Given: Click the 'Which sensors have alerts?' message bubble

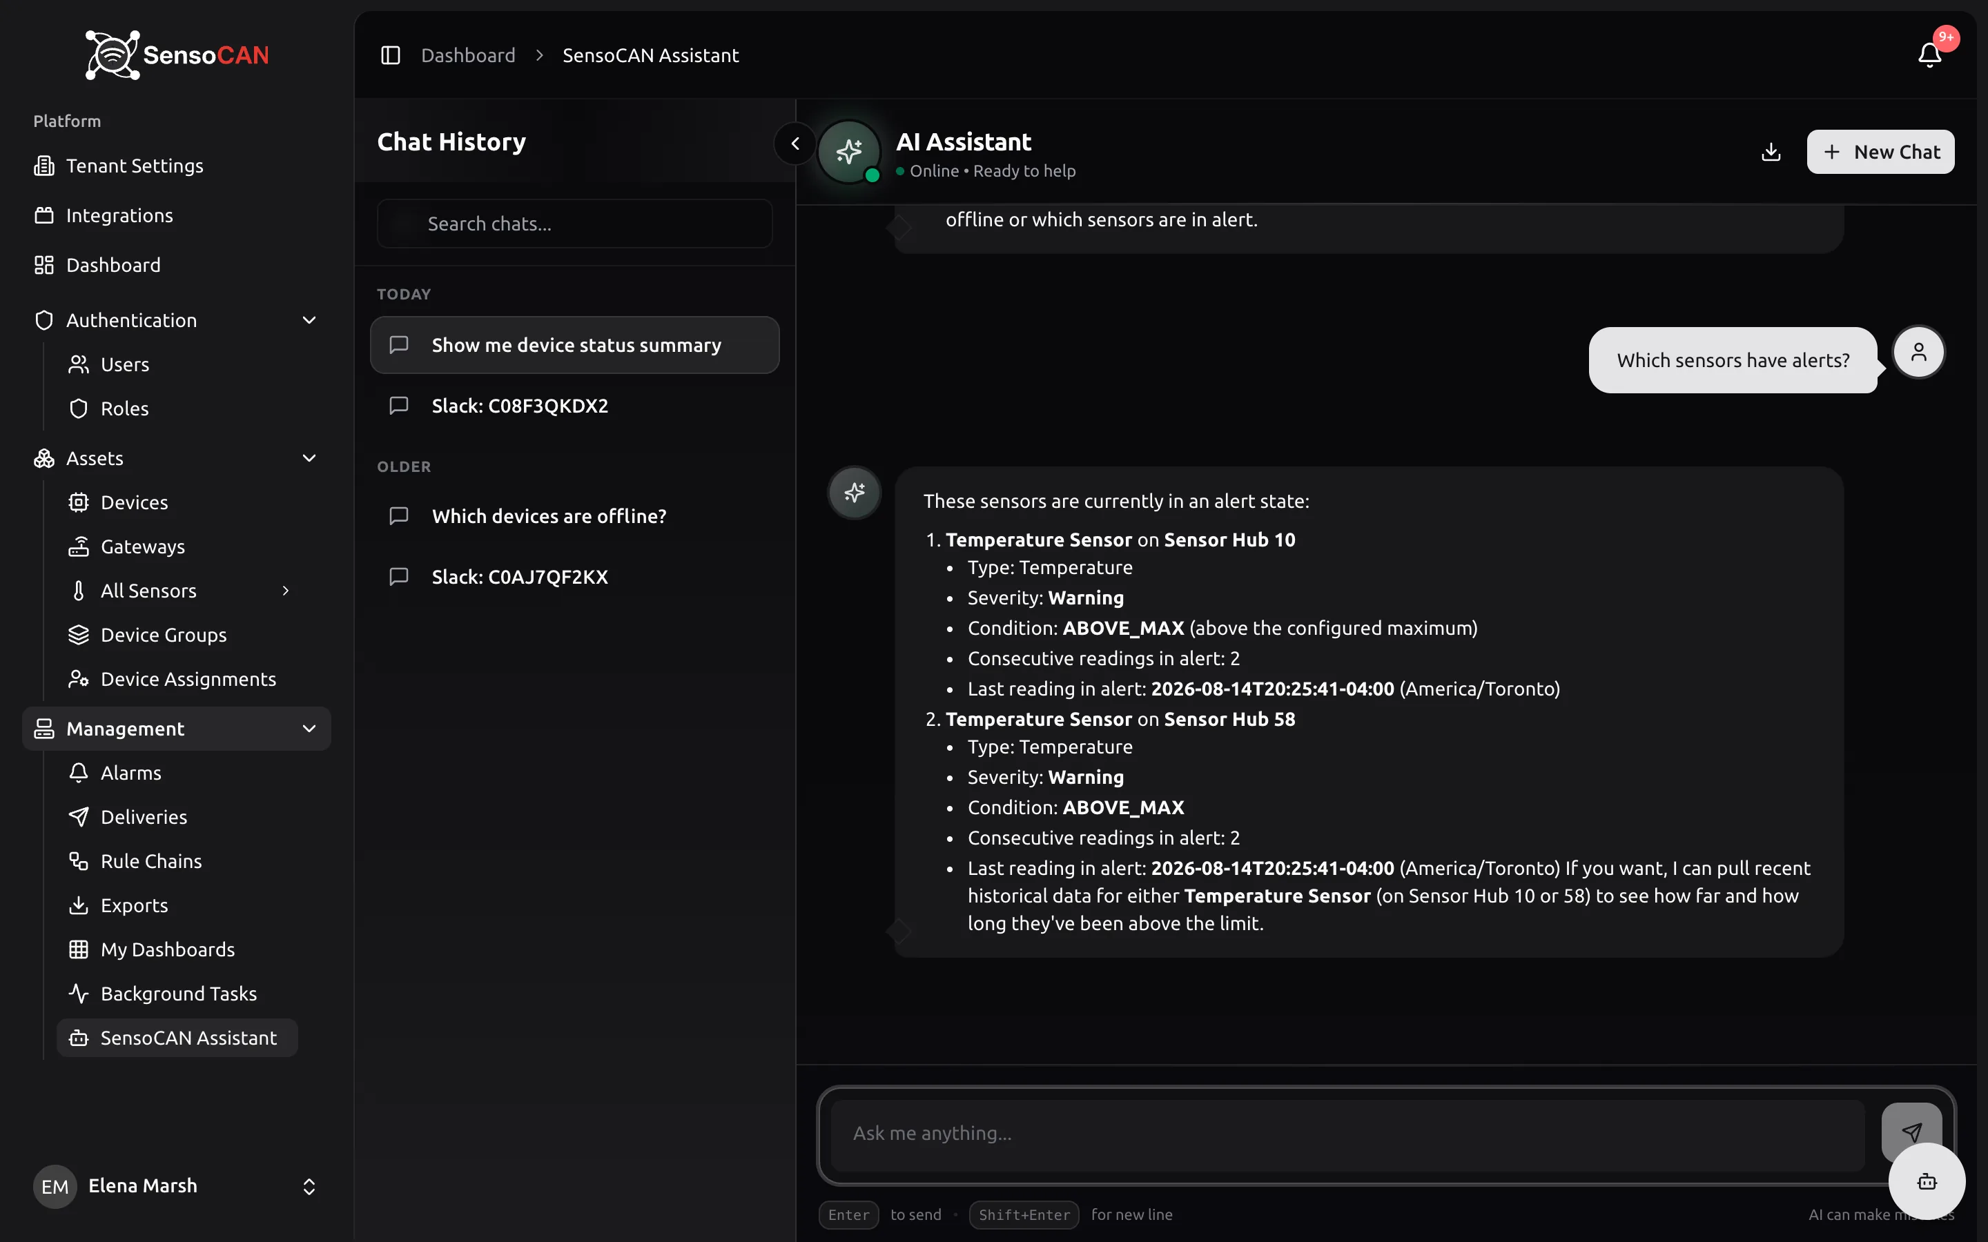Looking at the screenshot, I should pos(1733,361).
